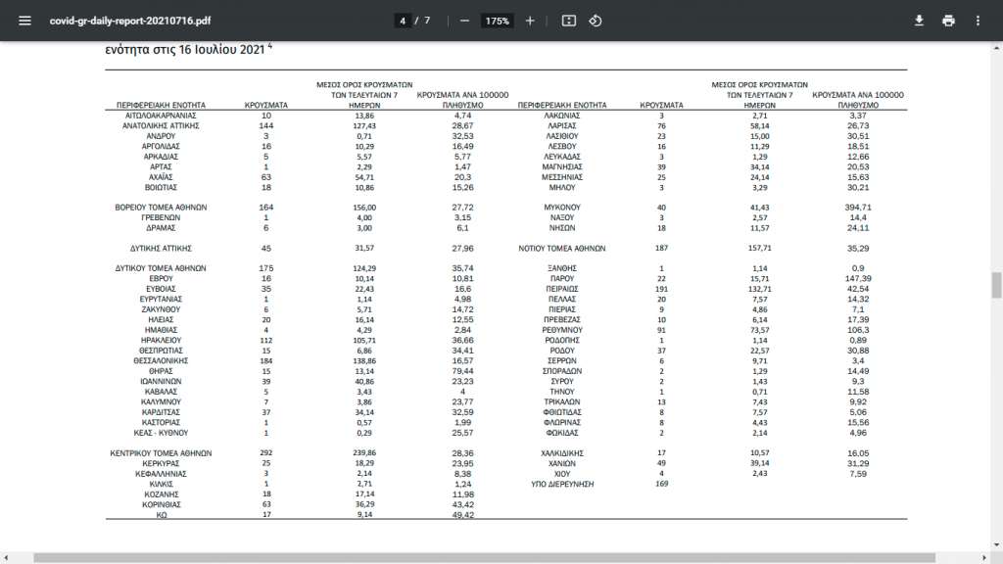Click the horizontal scrollbar thumb
The width and height of the screenshot is (1003, 564).
pos(484,558)
